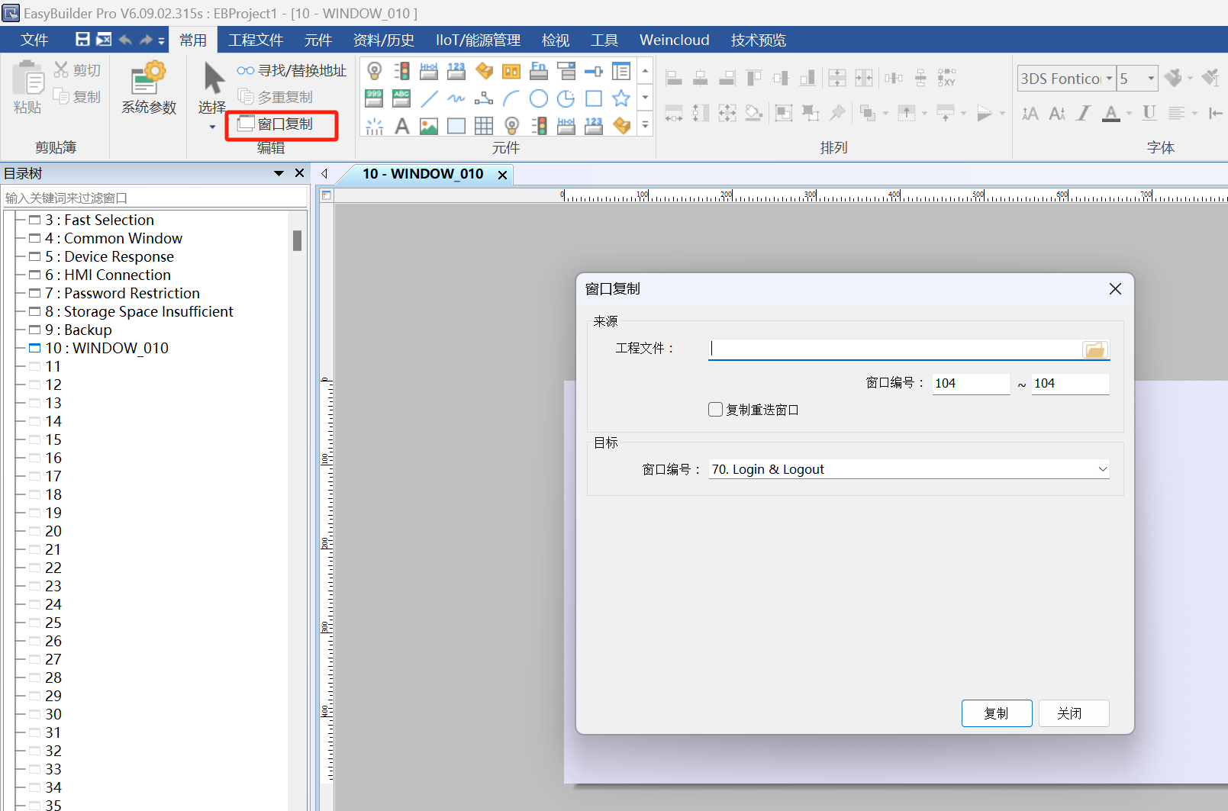Insert a picture object from toolbar
1228x811 pixels.
pyautogui.click(x=429, y=126)
